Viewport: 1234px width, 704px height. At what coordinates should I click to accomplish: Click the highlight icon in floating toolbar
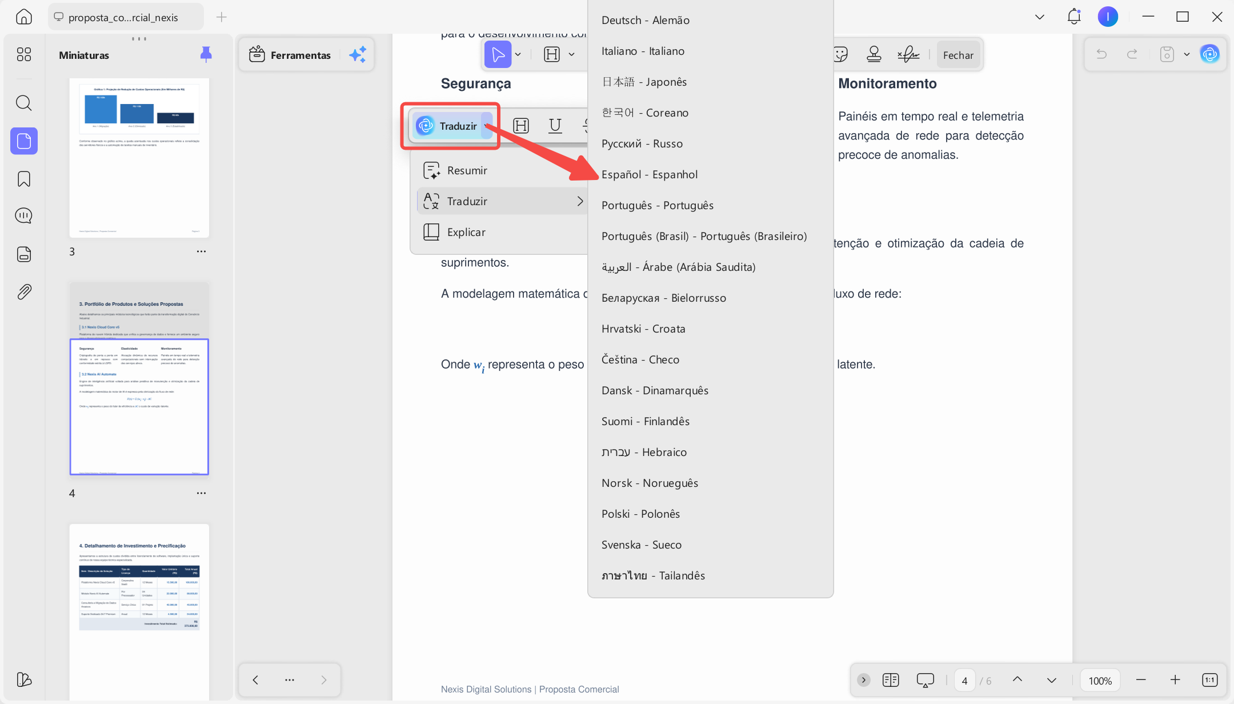tap(521, 126)
